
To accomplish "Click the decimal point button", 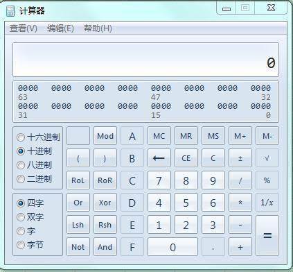I will point(213,247).
